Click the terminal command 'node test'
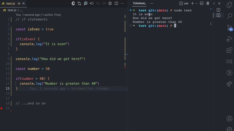This screenshot has height=131, width=234. pos(183,11)
